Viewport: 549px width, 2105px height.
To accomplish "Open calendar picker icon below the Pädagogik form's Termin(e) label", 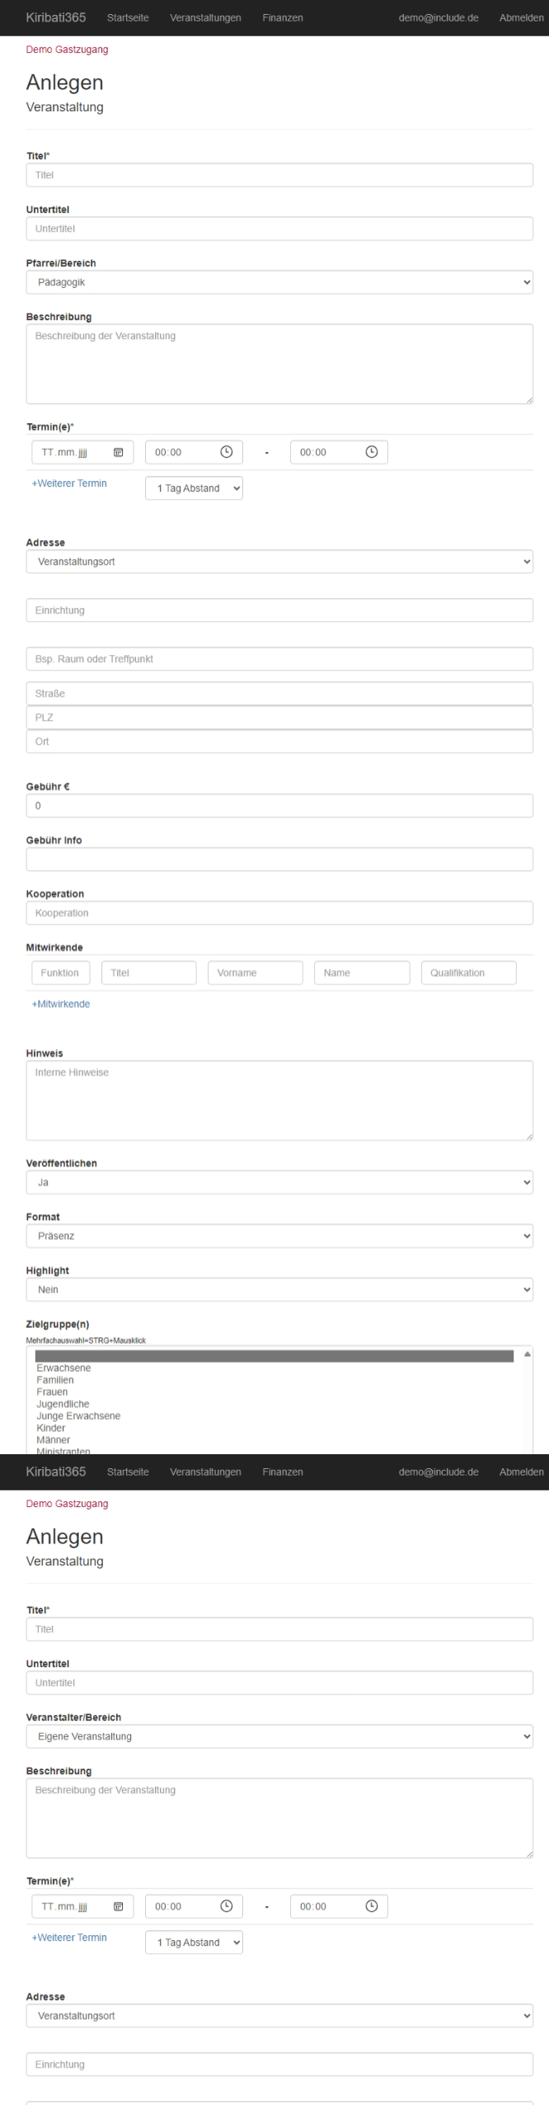I will 119,452.
